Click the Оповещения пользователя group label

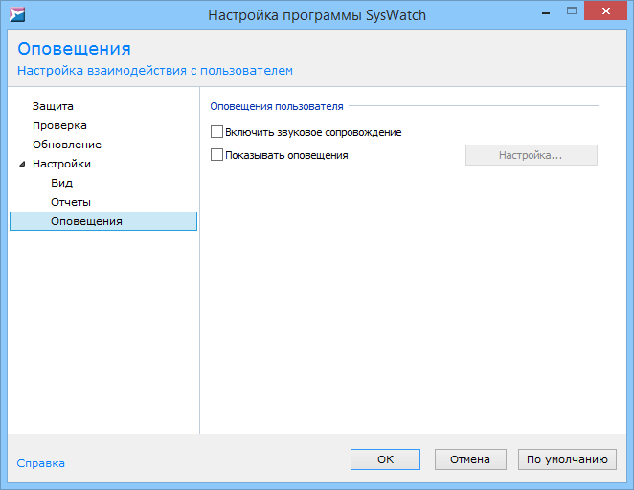(x=277, y=106)
